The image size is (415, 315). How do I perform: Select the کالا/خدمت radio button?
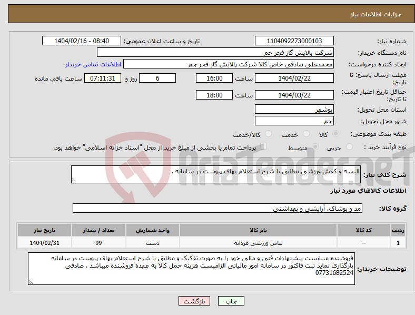268,134
